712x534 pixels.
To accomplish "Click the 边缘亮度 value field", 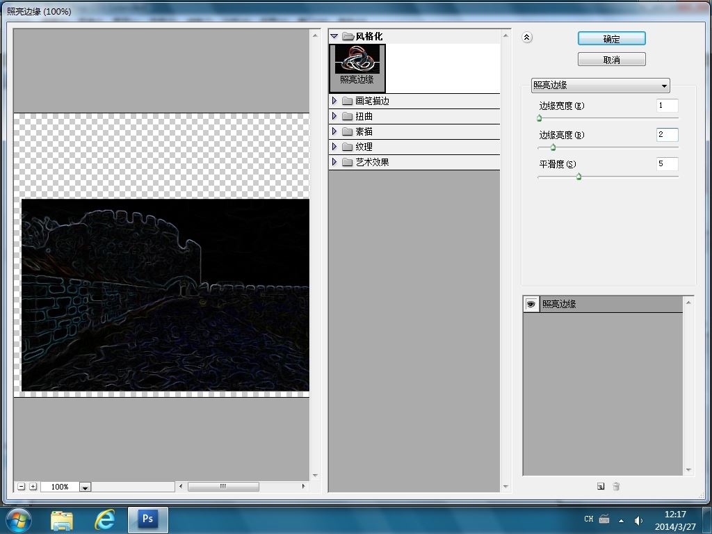I will pos(667,134).
